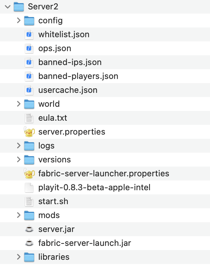210x265 pixels.
Task: Expand the logs folder arrow
Action: point(19,145)
